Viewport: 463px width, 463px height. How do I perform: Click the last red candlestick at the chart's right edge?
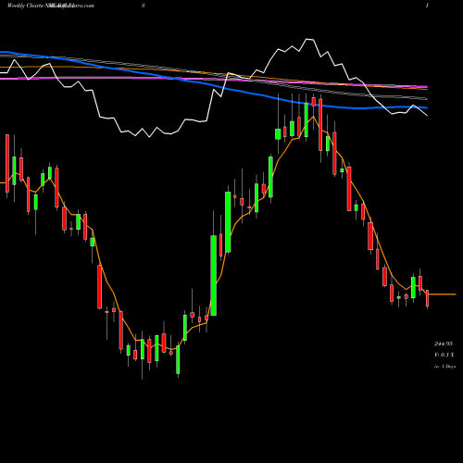427,297
